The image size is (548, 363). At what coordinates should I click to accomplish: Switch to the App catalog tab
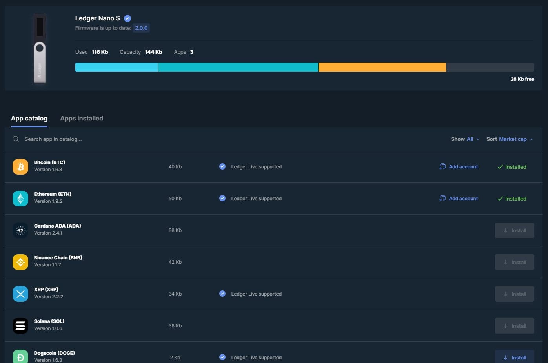(29, 119)
